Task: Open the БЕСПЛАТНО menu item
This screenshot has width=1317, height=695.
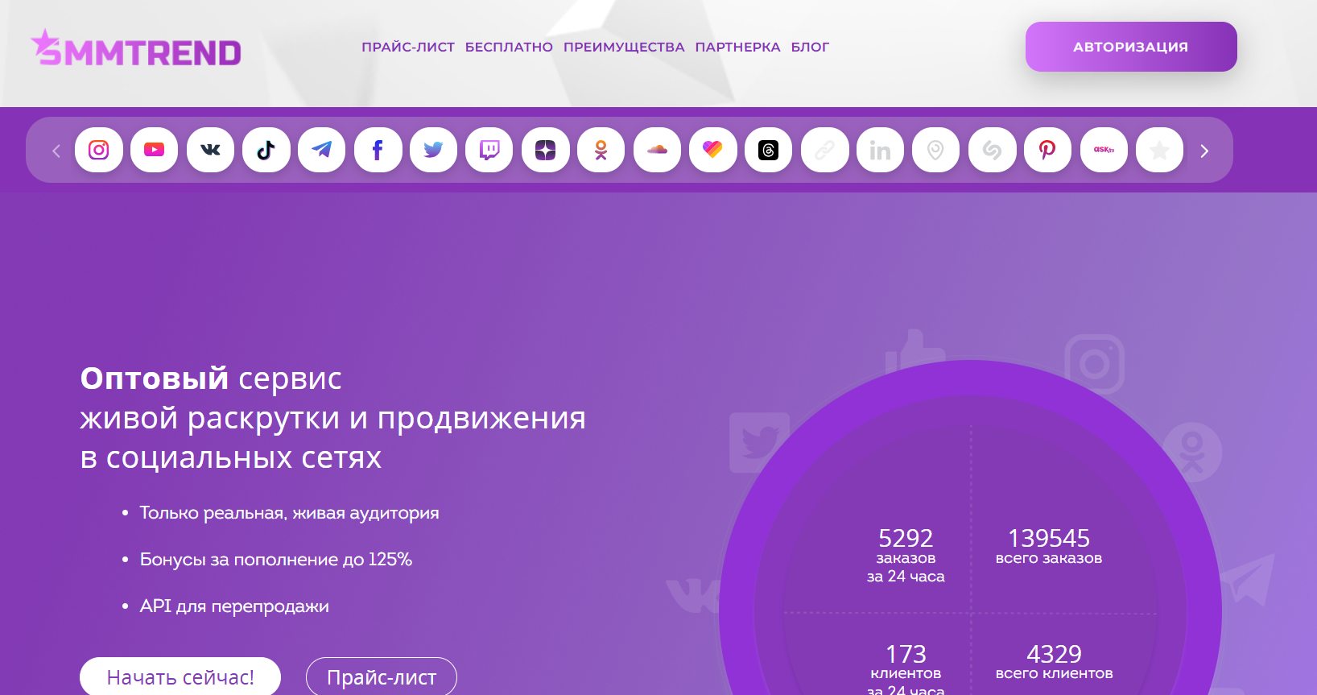Action: [509, 47]
